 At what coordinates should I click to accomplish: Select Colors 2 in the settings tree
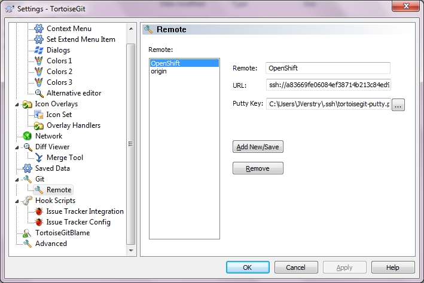[x=59, y=72]
